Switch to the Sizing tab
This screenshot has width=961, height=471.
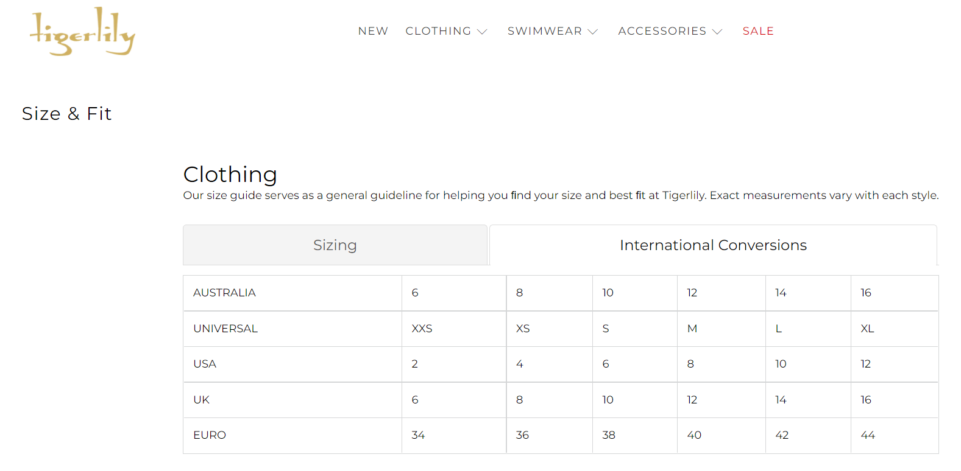tap(335, 245)
